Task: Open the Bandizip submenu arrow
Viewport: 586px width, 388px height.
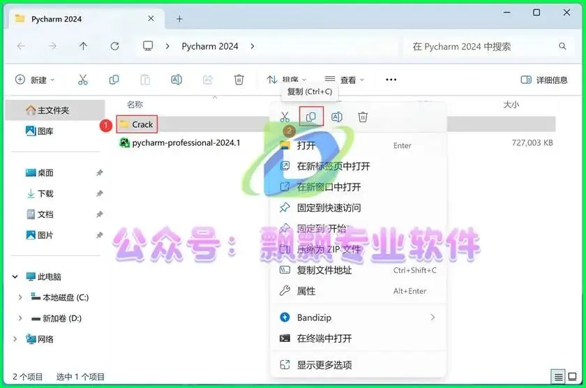Action: tap(433, 318)
